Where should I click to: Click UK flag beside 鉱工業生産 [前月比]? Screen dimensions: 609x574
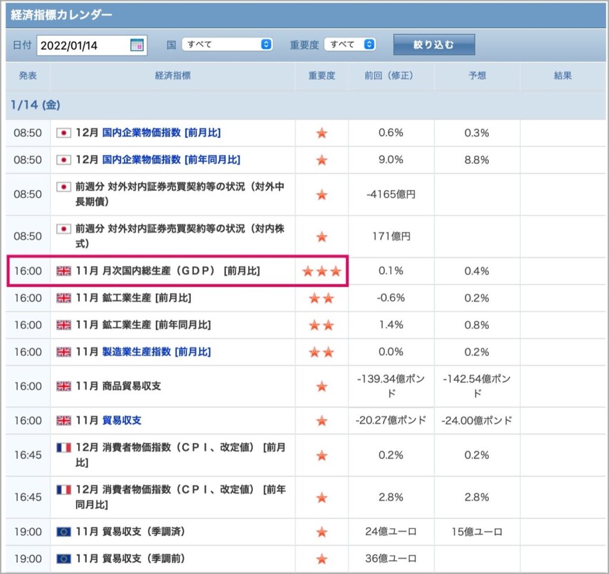coord(64,298)
